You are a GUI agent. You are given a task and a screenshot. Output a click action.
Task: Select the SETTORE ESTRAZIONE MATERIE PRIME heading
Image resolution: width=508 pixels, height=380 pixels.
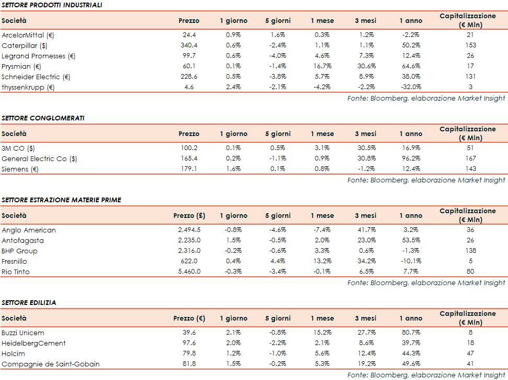click(x=61, y=200)
